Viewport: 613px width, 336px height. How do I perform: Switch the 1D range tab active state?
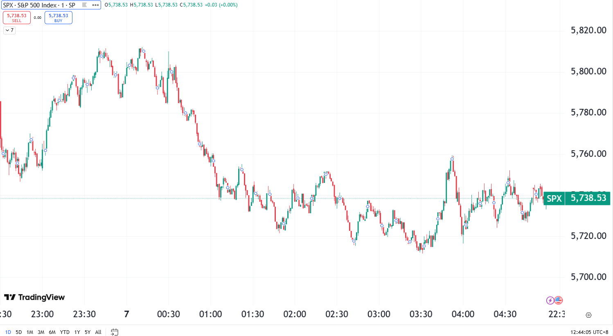tap(7, 332)
